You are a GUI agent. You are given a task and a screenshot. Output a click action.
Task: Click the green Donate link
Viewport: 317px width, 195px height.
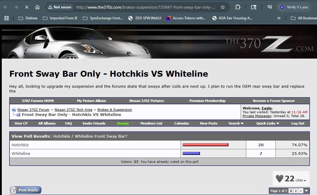[123, 123]
